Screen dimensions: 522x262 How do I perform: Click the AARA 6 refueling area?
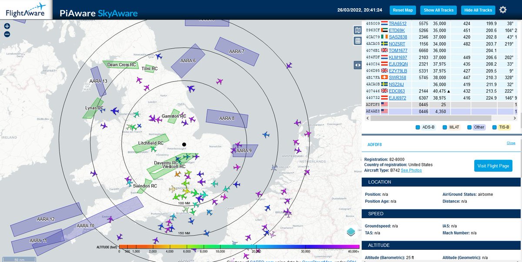188,61
